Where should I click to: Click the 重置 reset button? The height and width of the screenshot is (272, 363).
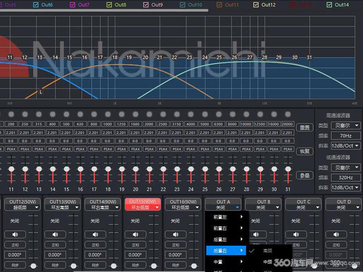(304, 127)
